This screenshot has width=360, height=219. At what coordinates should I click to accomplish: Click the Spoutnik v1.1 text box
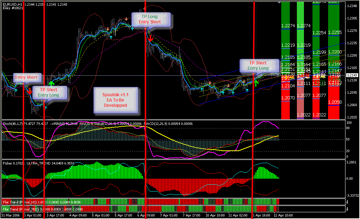point(115,100)
